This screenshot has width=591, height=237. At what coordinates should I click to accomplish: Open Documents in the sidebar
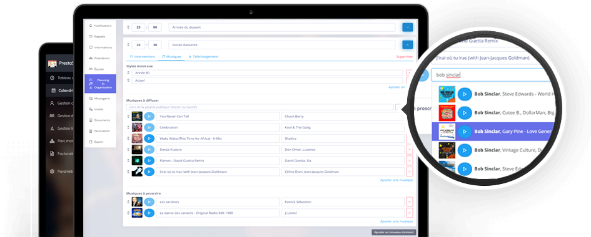[x=100, y=120]
